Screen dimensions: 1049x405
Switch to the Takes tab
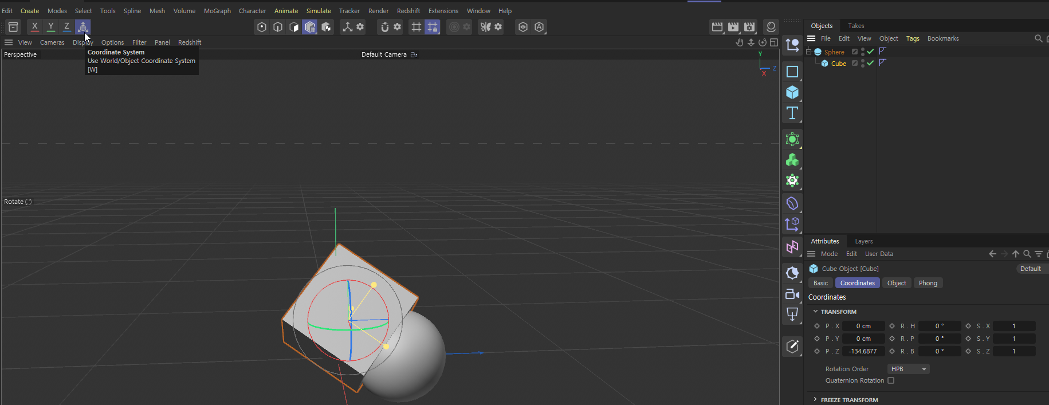(x=856, y=26)
